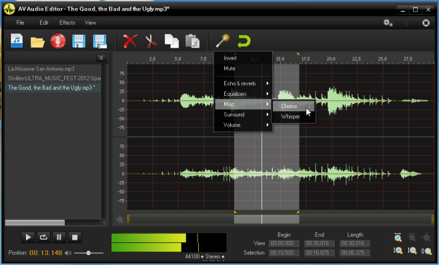439x265 pixels.
Task: Click the Selection End field 00:16.875
Action: point(320,253)
